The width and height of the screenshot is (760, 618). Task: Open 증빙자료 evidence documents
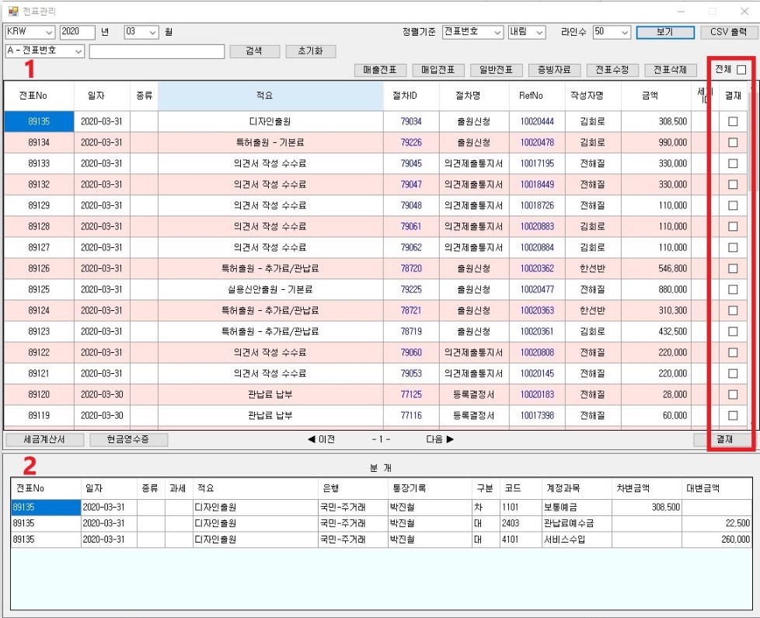point(554,70)
